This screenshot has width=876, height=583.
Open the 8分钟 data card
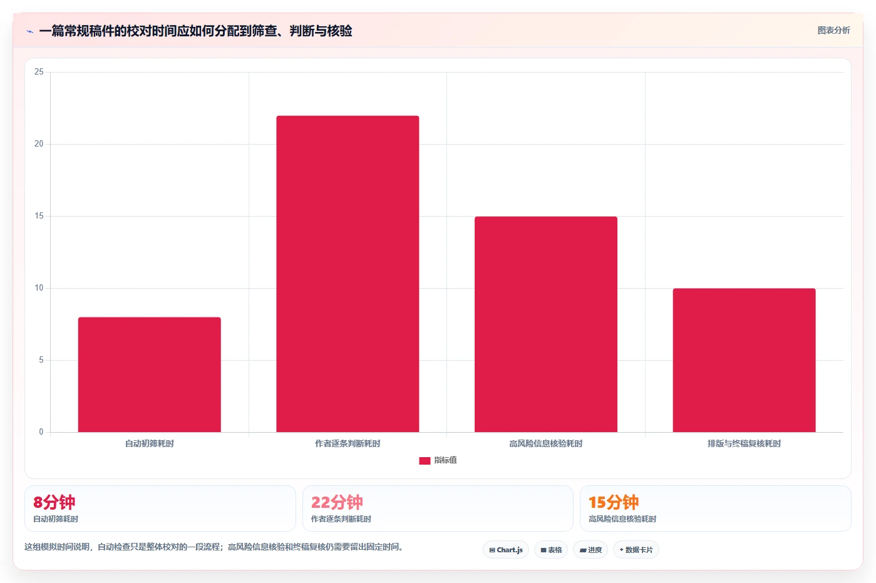click(160, 508)
